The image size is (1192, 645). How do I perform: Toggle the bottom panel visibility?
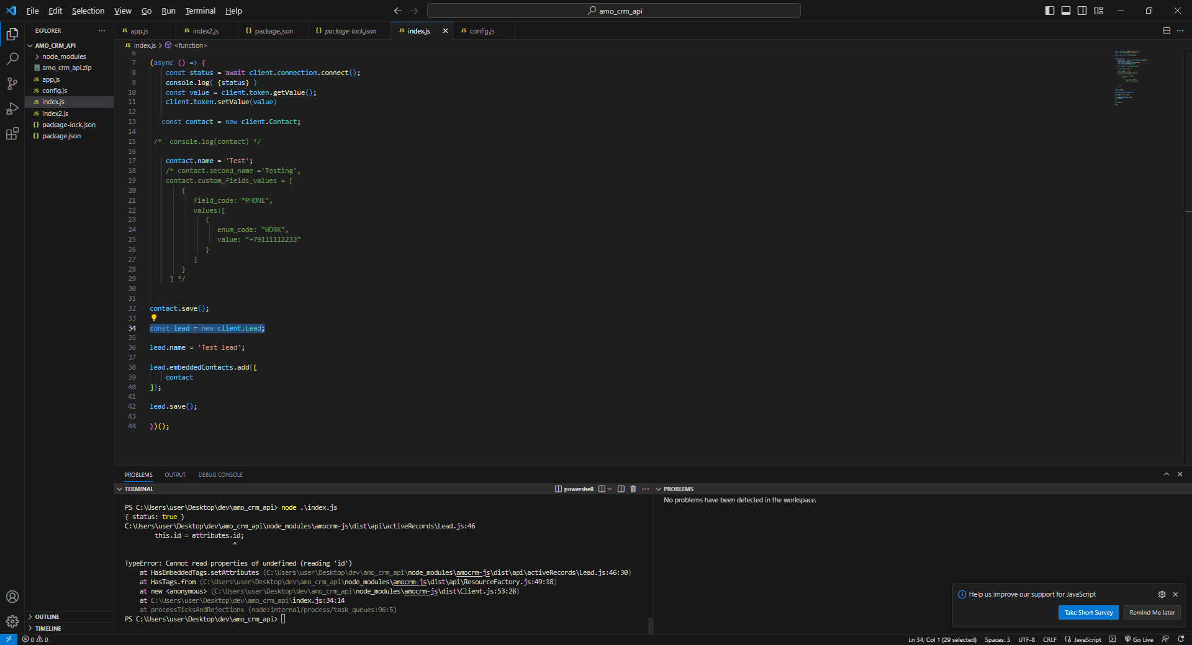[x=1065, y=11]
